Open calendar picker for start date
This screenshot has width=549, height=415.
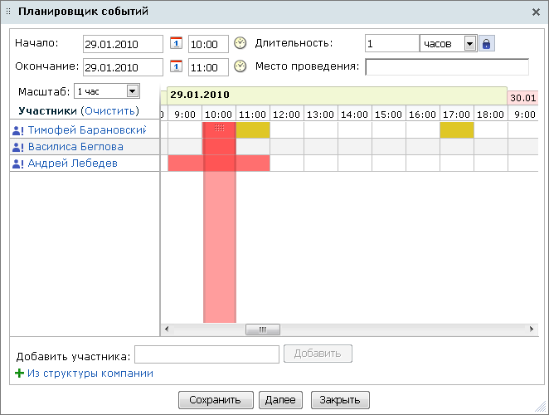(x=176, y=43)
